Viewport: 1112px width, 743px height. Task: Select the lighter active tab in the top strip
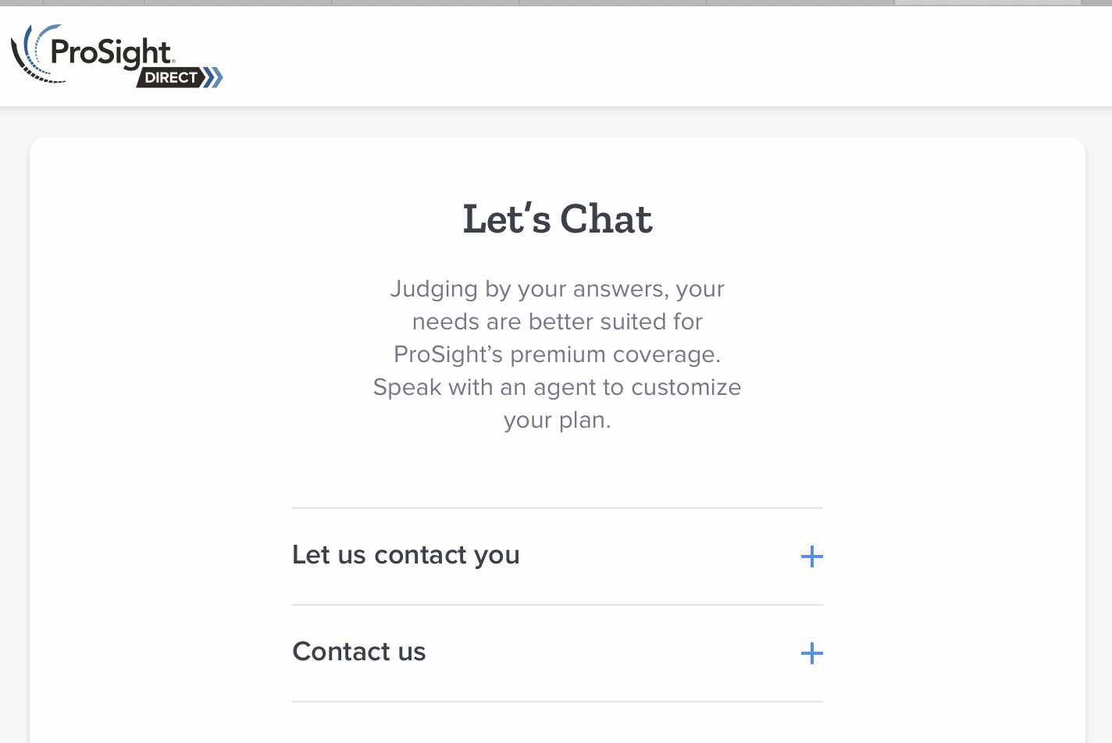point(987,2)
